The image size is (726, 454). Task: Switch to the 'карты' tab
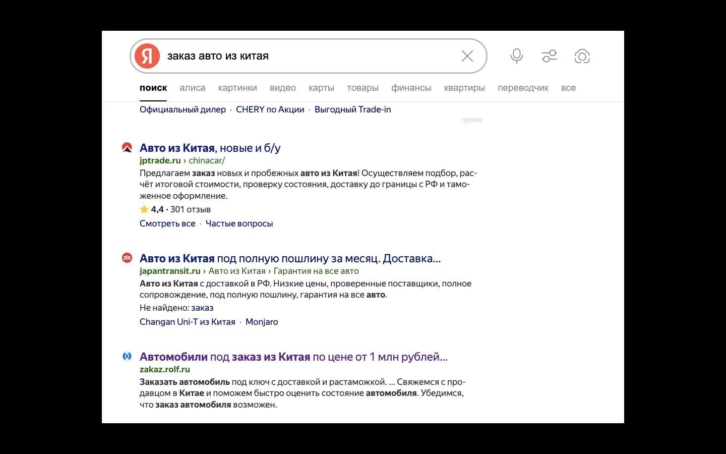(x=321, y=88)
